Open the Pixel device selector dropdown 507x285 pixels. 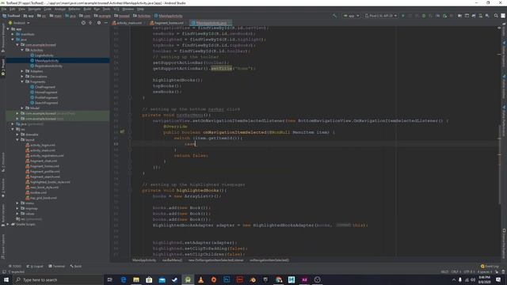click(381, 16)
